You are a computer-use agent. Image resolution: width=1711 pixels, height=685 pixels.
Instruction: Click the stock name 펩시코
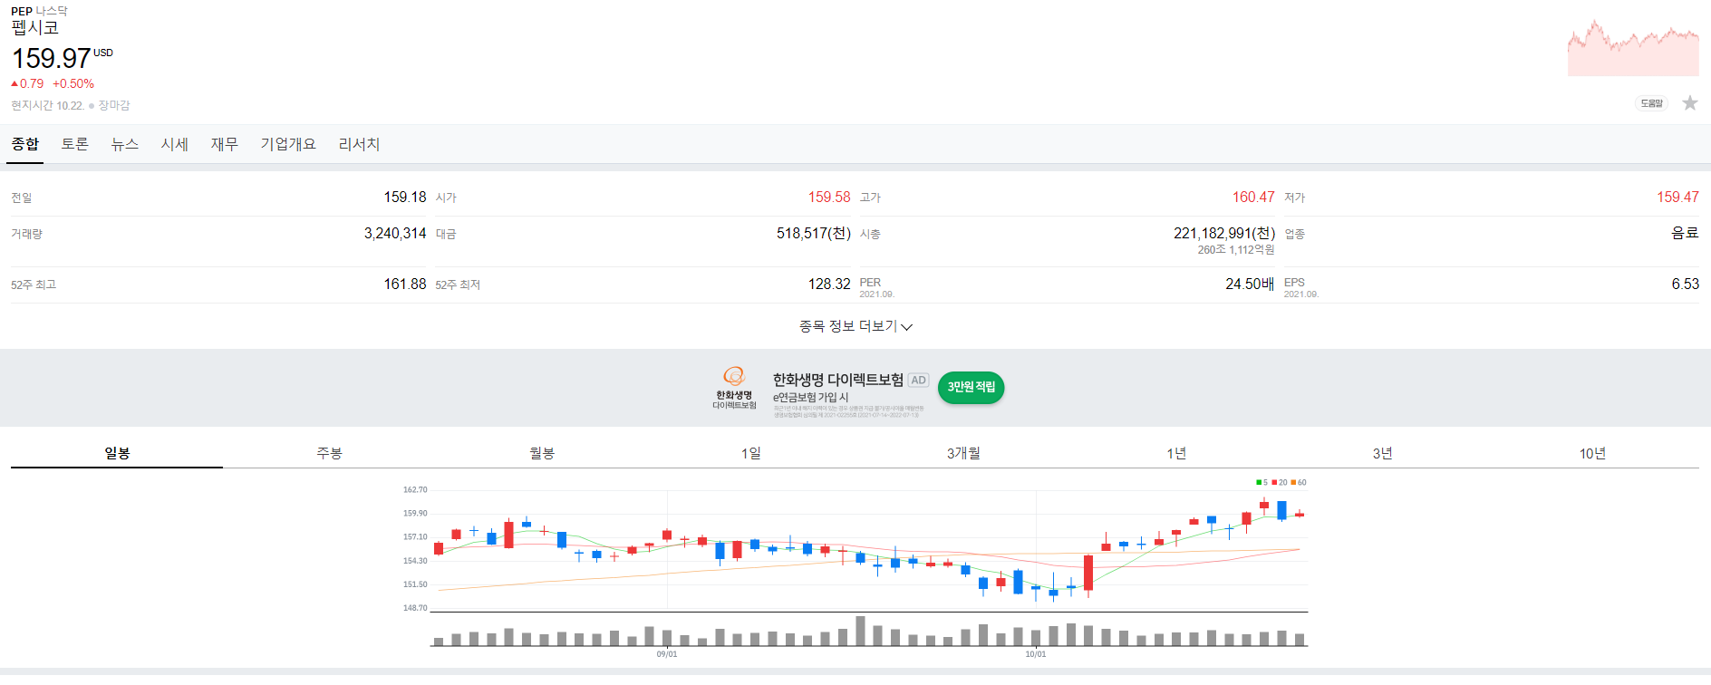[x=35, y=28]
